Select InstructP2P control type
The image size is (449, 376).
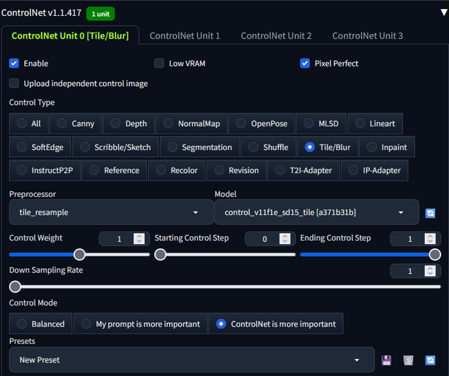pyautogui.click(x=45, y=171)
